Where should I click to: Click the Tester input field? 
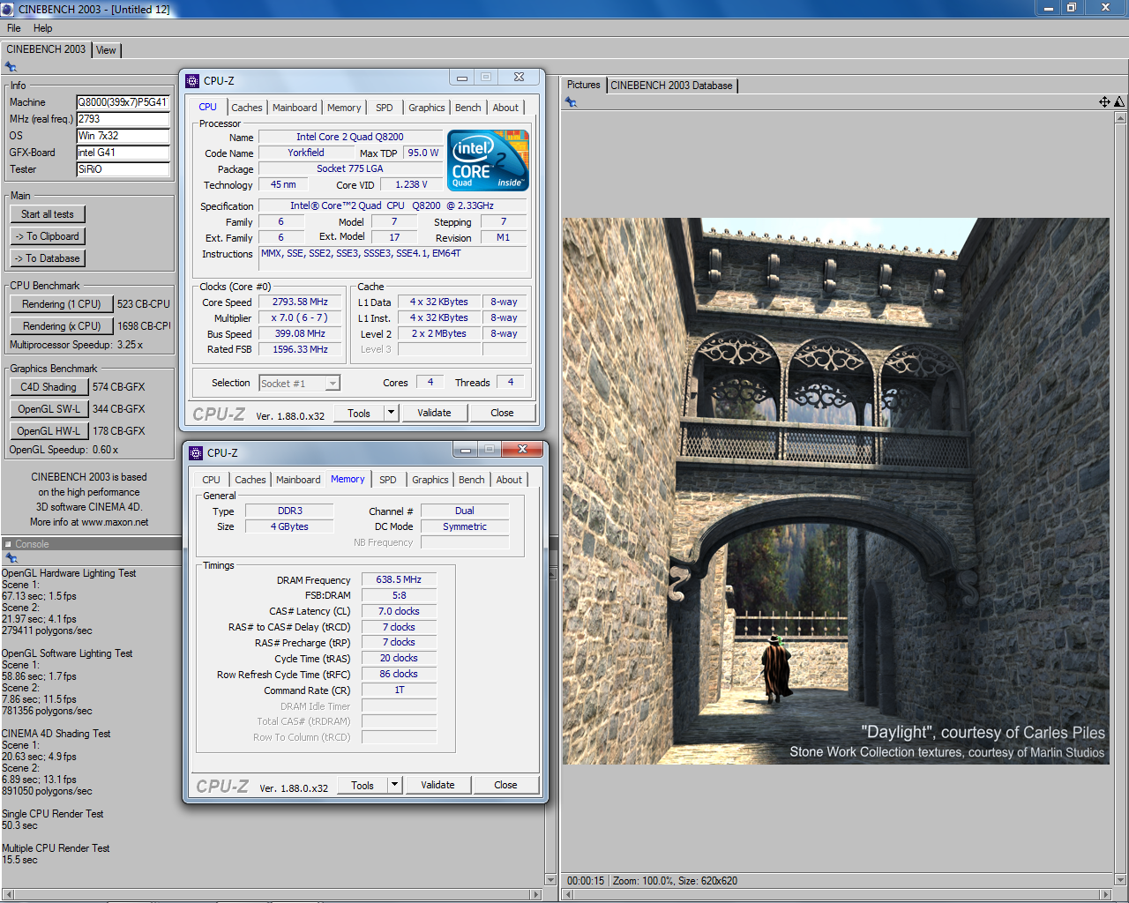123,169
